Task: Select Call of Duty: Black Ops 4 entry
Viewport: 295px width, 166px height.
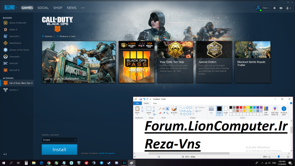Action: [x=18, y=83]
